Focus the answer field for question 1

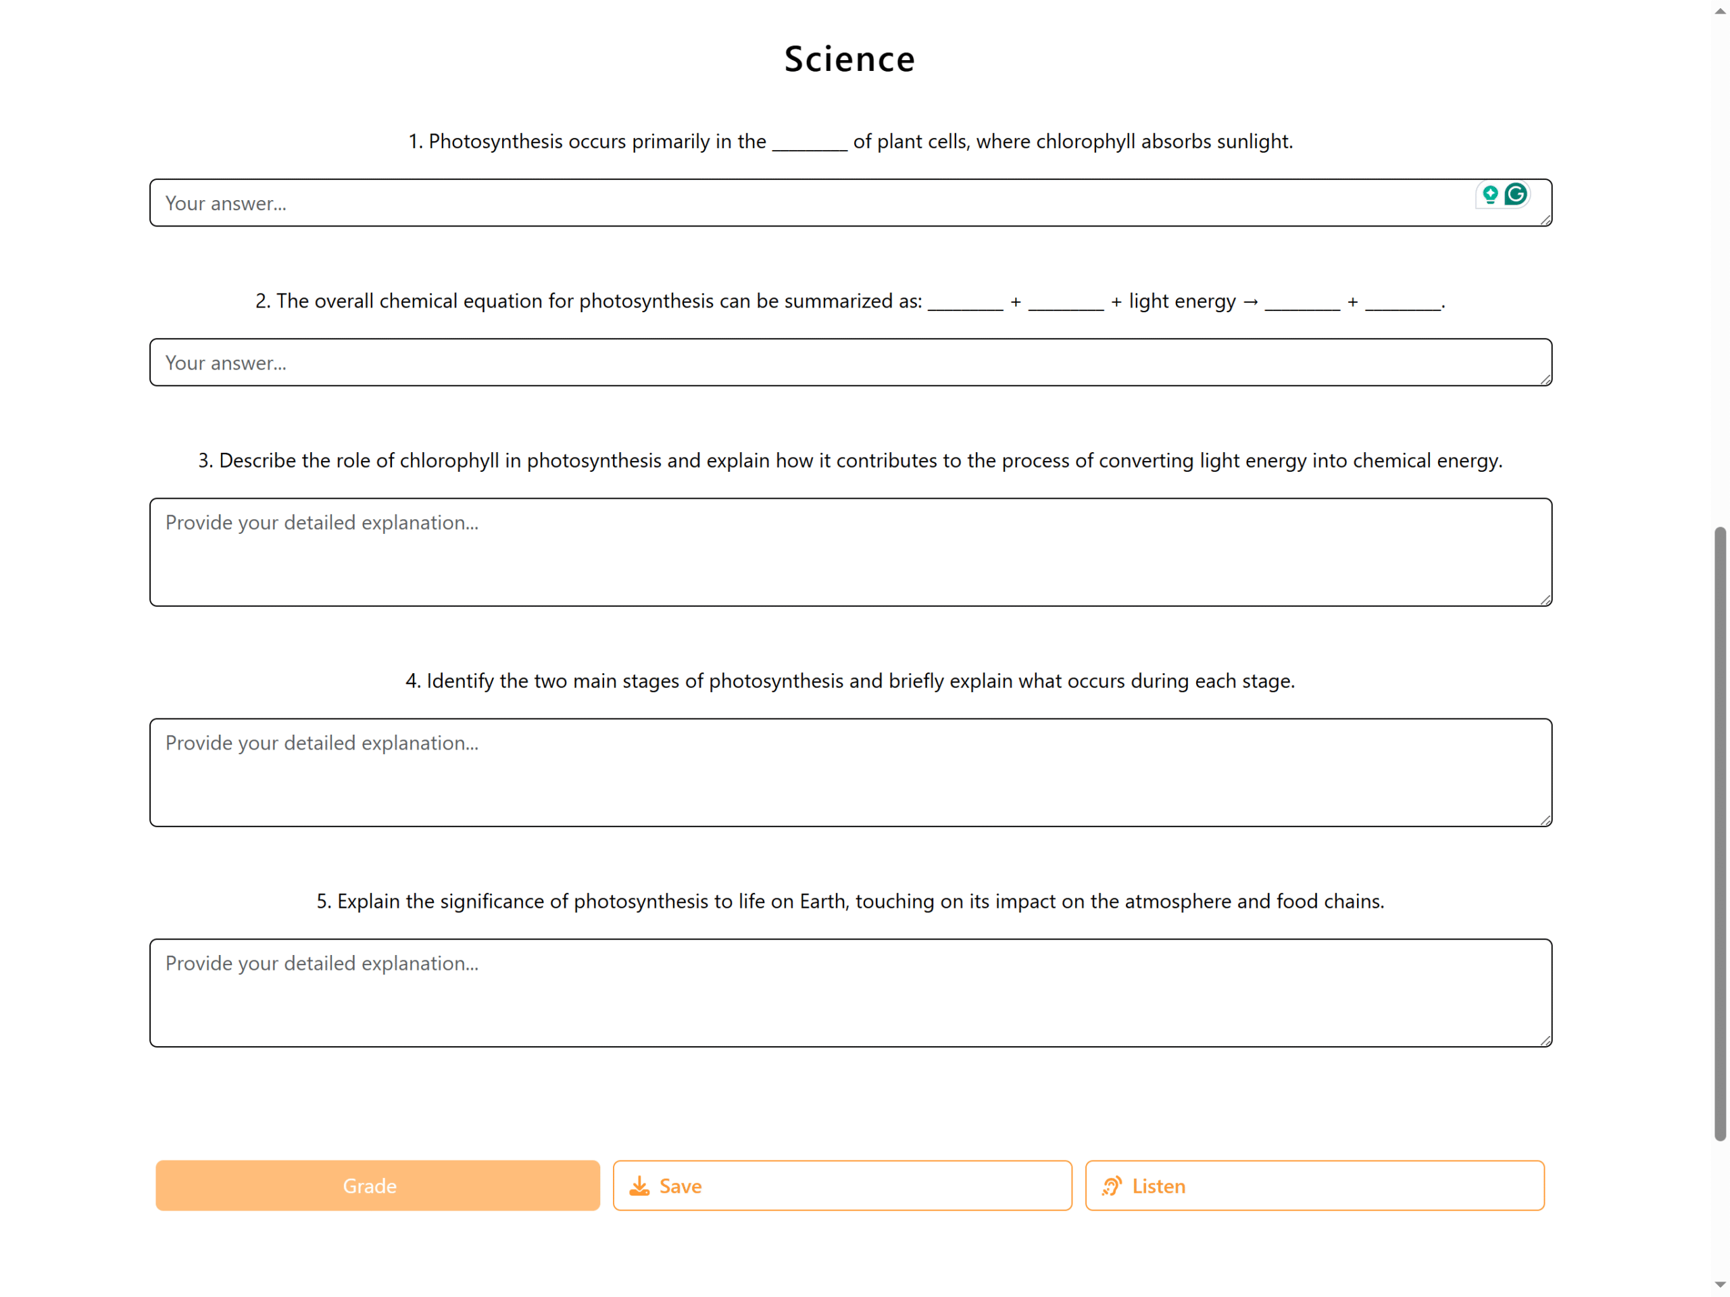850,203
